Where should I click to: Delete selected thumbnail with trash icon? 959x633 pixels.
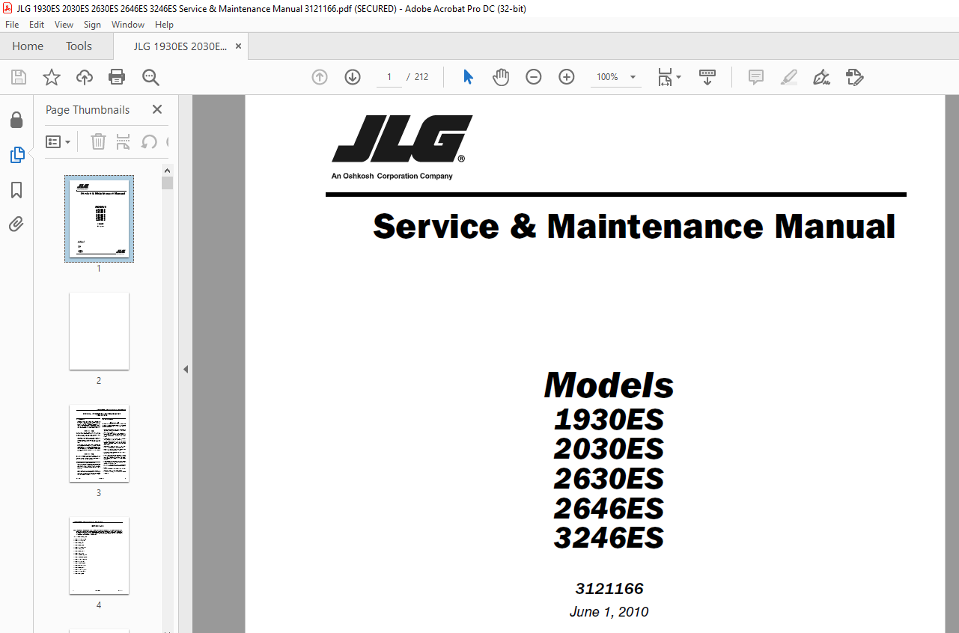(x=98, y=141)
